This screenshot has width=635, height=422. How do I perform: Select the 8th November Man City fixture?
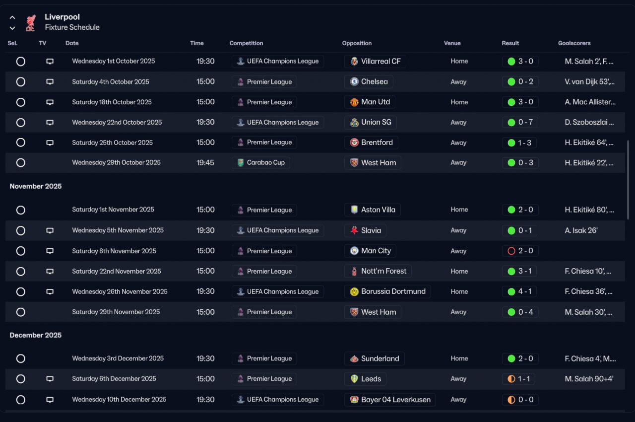tap(20, 251)
